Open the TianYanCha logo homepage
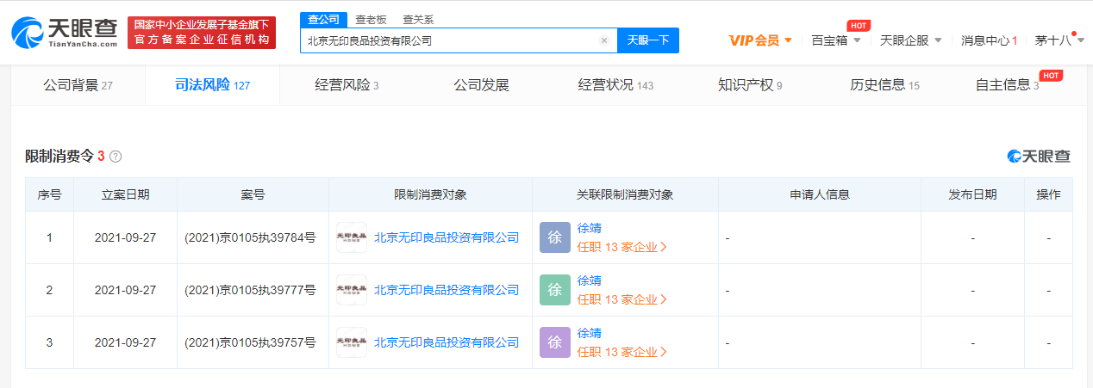Viewport: 1093px width, 388px height. coord(65,32)
